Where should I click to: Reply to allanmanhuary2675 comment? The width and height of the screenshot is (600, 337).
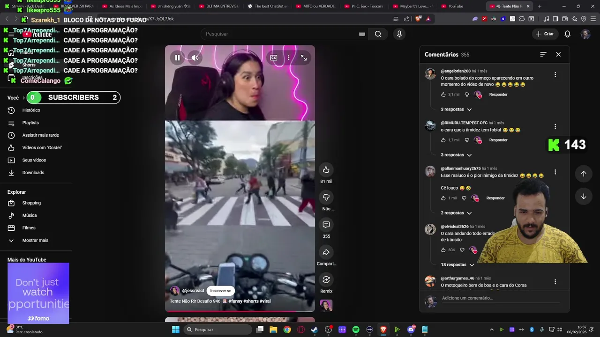(495, 198)
